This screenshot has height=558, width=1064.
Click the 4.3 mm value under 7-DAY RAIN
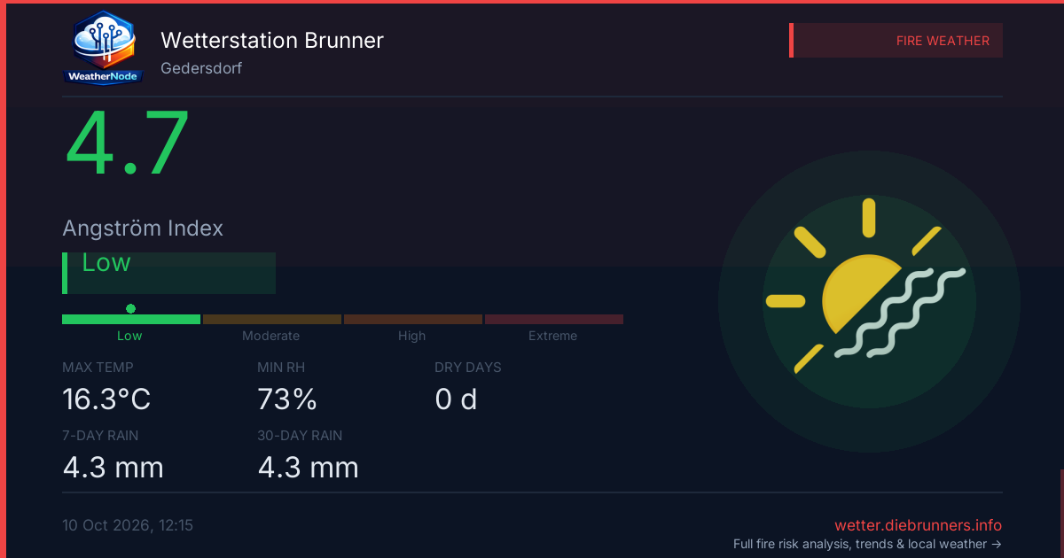[113, 467]
